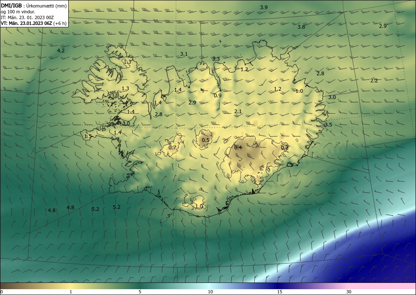This screenshot has height=295, width=416.
Task: Click legend tick label 10
Action: [210, 292]
